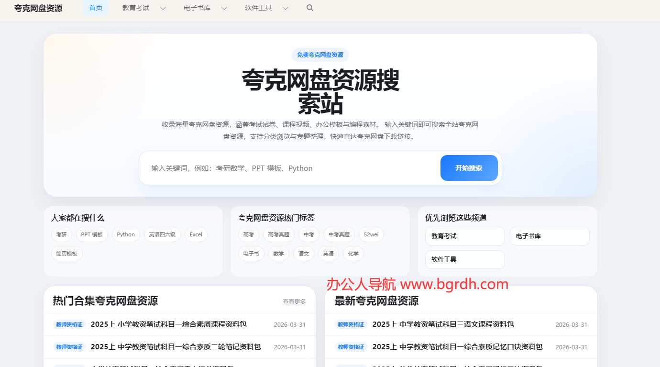
Task: Click 教师资格证 tag beside 小学教资 course row
Action: [x=69, y=324]
